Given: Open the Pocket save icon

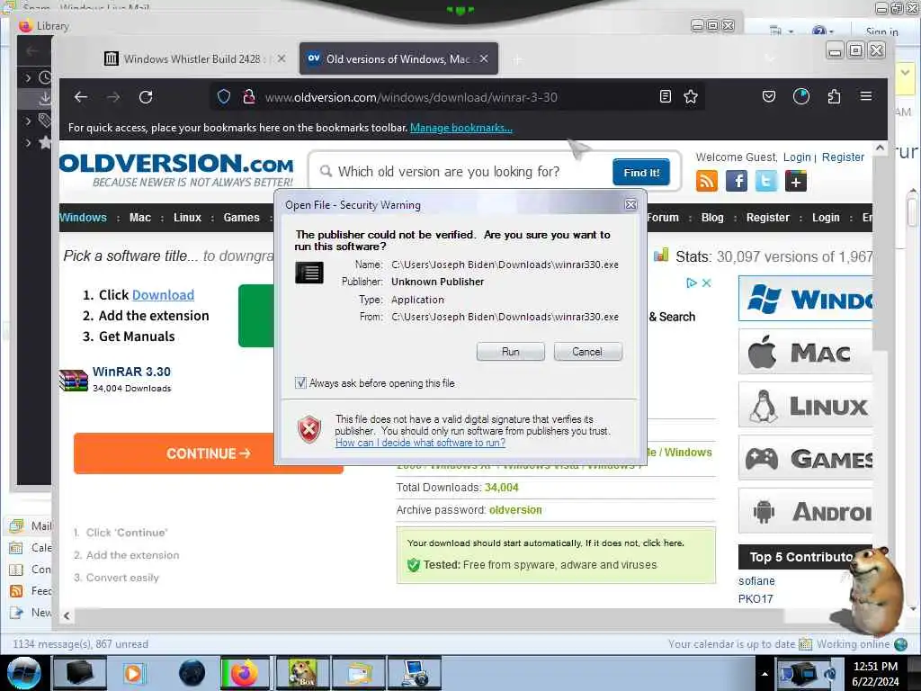Looking at the screenshot, I should click(x=768, y=96).
